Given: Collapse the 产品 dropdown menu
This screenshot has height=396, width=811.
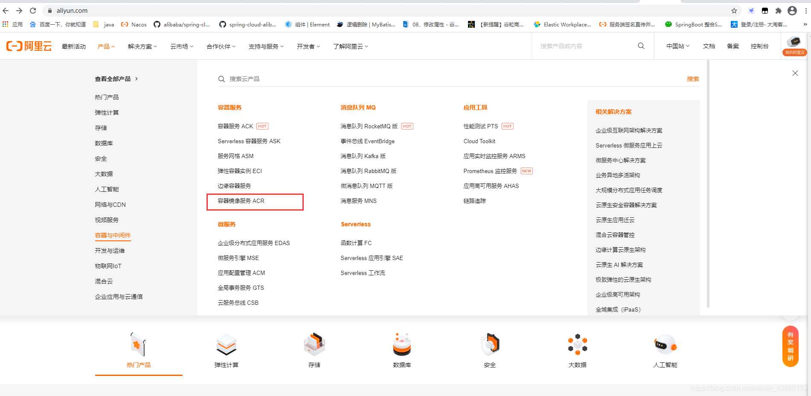Looking at the screenshot, I should click(106, 46).
